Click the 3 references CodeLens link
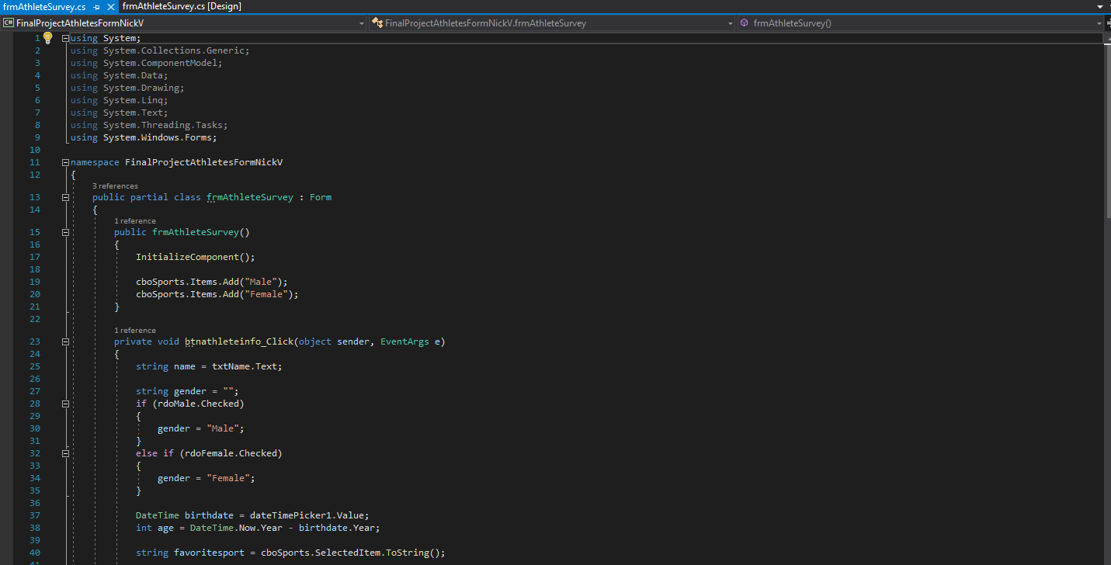Viewport: 1111px width, 565px height. (x=114, y=186)
